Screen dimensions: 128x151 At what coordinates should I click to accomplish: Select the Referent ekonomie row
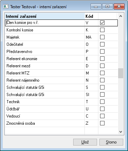tap(61, 59)
